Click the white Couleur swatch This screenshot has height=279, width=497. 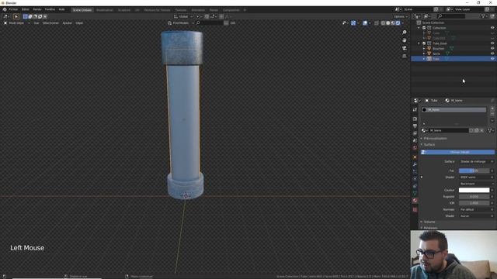pos(474,190)
